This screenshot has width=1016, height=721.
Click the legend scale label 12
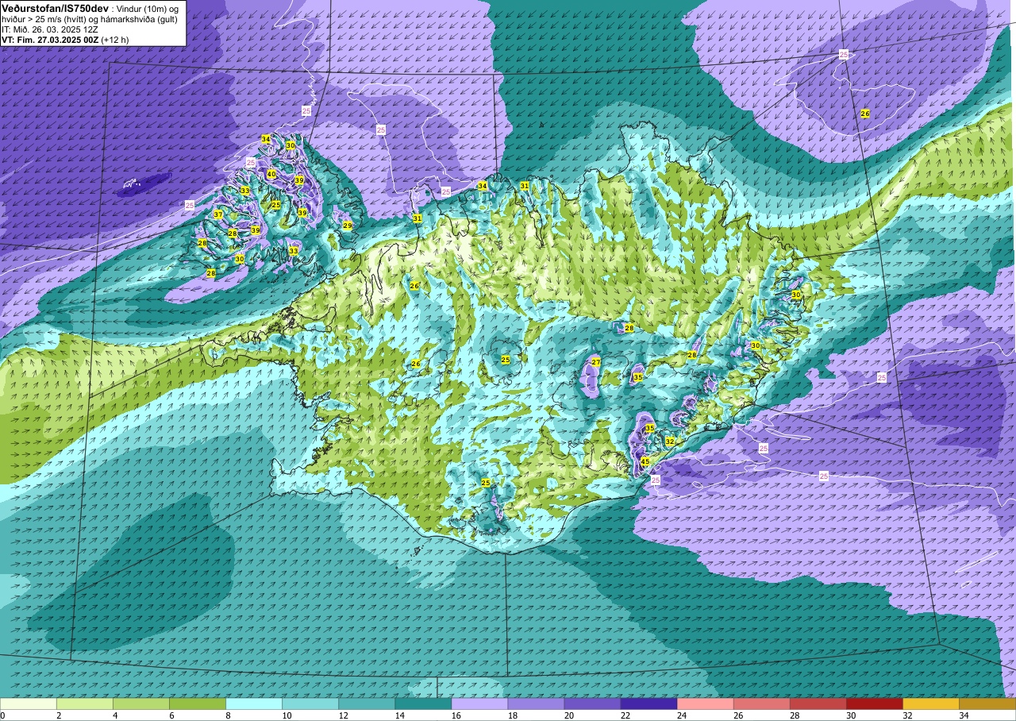click(x=343, y=715)
